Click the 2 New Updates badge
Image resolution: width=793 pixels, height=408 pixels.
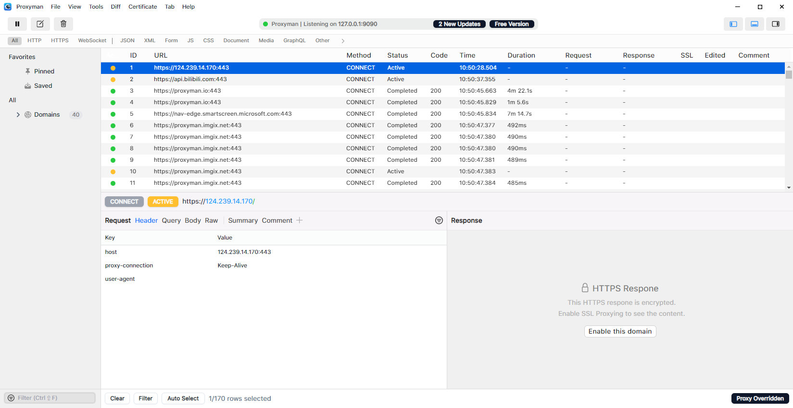point(459,24)
